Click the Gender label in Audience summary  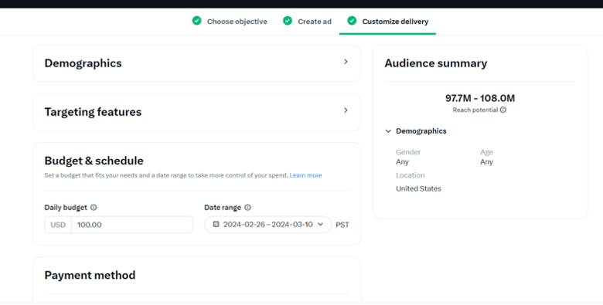click(x=408, y=152)
